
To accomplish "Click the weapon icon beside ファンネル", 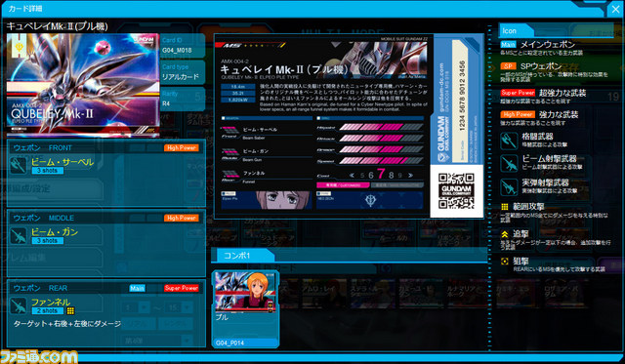I will [19, 305].
